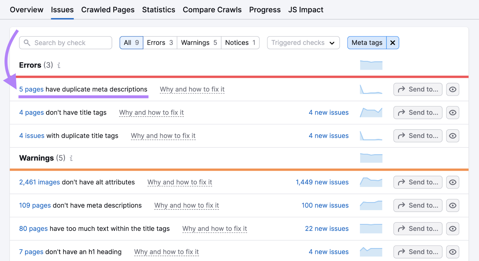
Task: Hide the duplicate meta descriptions issue
Action: tap(452, 89)
